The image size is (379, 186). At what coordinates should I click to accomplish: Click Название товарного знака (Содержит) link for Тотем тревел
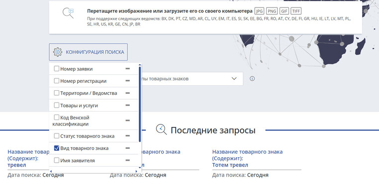[247, 155]
